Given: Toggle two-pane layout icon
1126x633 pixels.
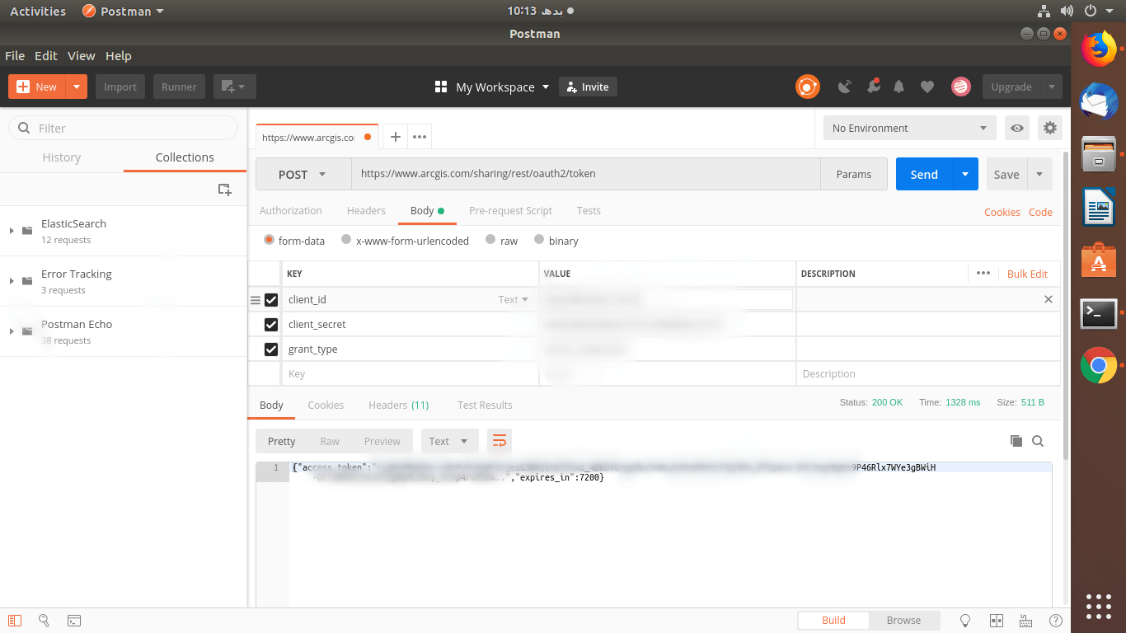Looking at the screenshot, I should point(996,620).
